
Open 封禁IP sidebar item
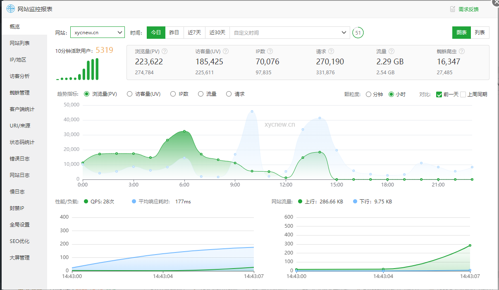[24, 208]
